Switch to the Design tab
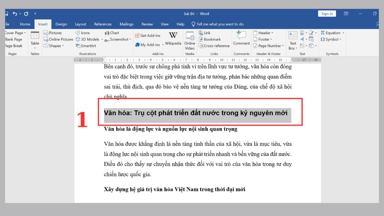Screen dimensions: 384x216 coord(61,24)
